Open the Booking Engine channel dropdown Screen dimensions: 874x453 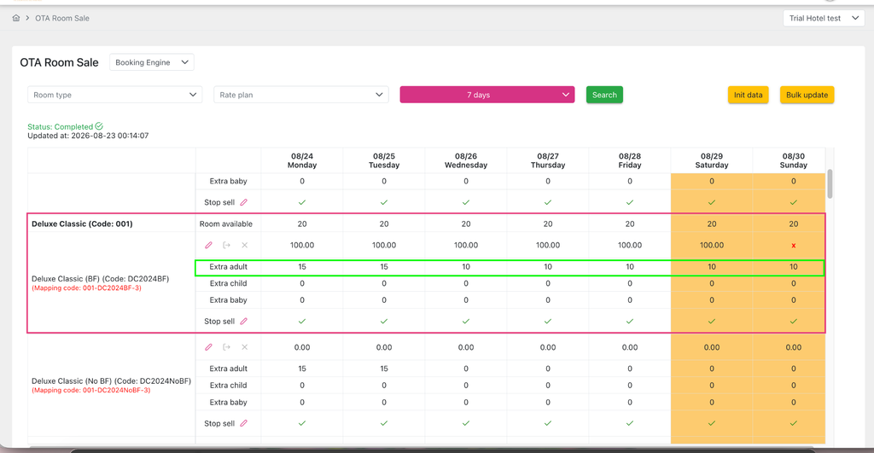pos(152,62)
